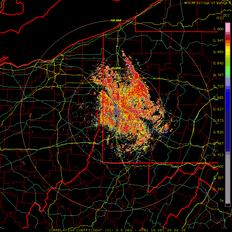232x232 pixels.
Task: Click the pink segment of the color bar
Action: [x=228, y=27]
